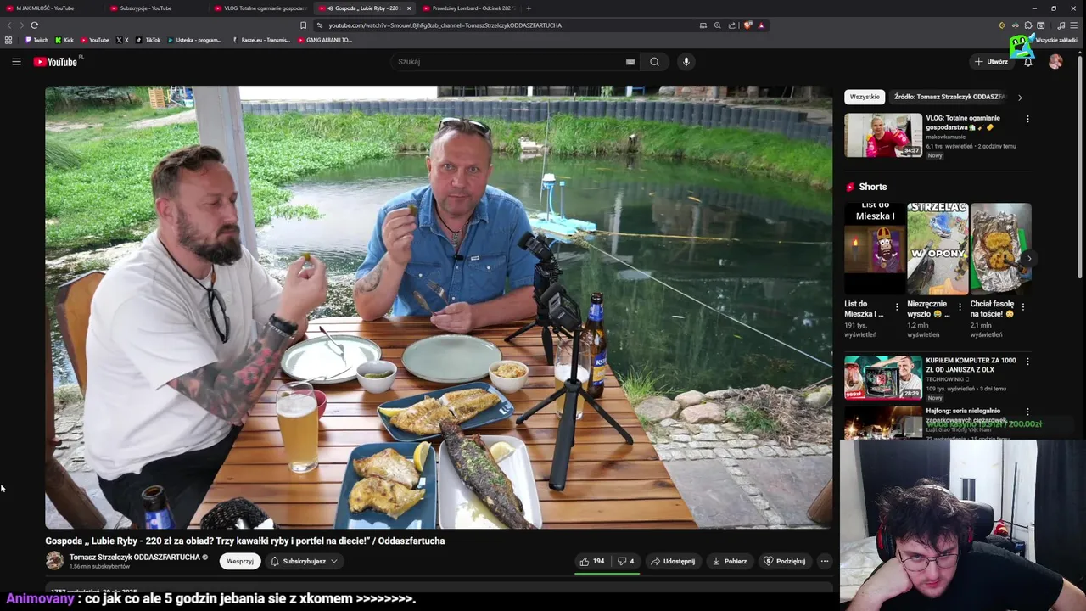Click the Utwórz create button
Screen dimensions: 1086x611
[990, 61]
